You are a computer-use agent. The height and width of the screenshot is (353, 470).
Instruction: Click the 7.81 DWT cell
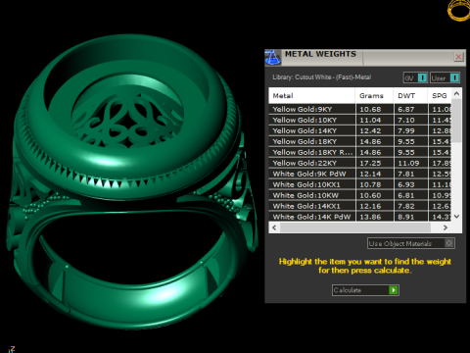click(410, 174)
